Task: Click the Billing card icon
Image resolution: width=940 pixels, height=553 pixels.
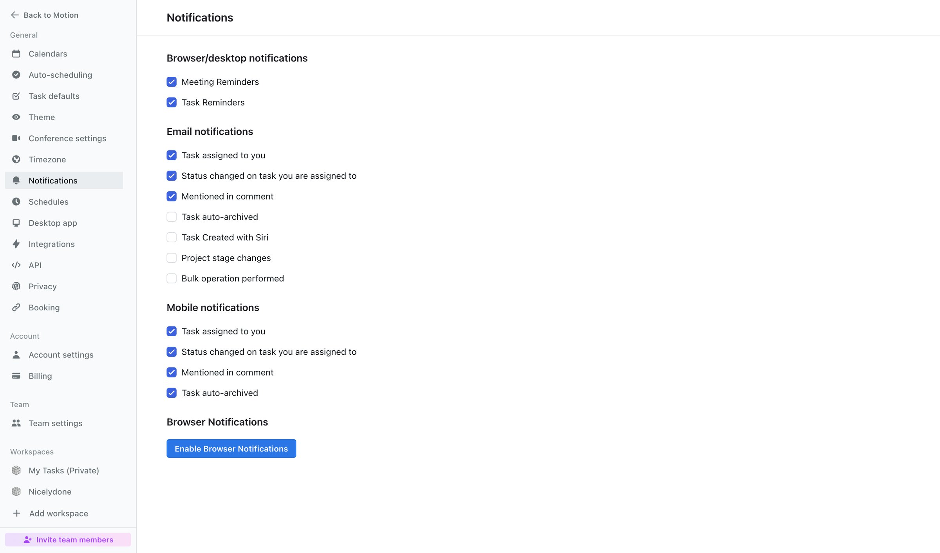Action: pyautogui.click(x=16, y=376)
